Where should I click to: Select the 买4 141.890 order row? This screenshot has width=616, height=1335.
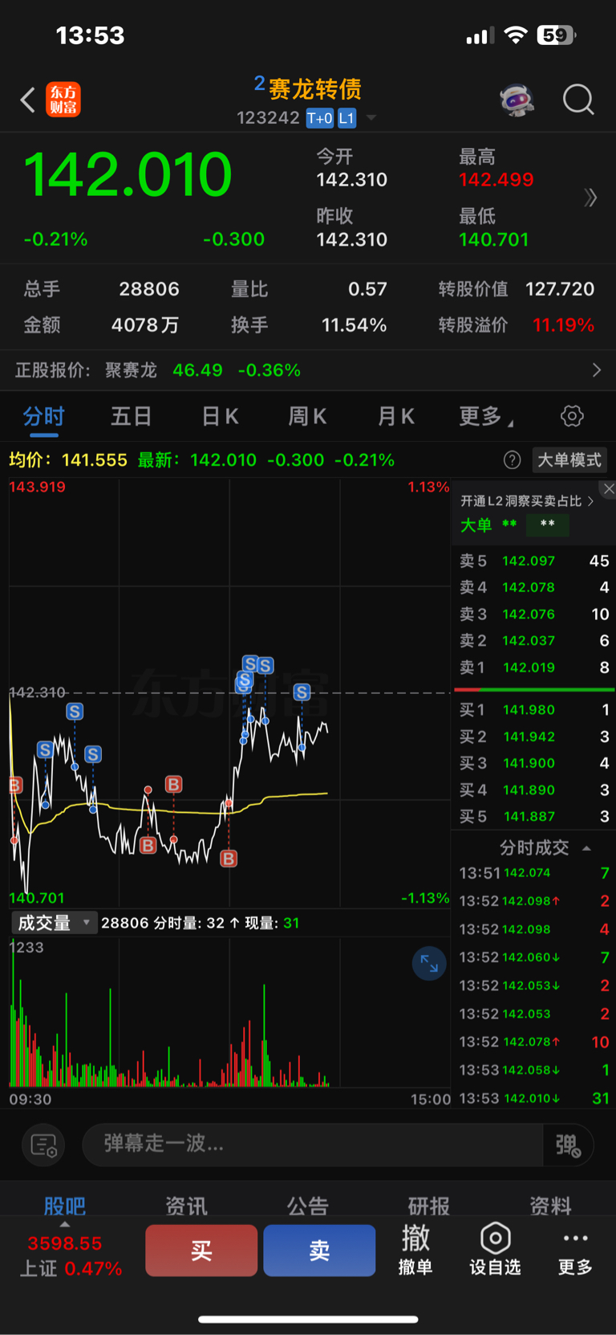pos(534,790)
